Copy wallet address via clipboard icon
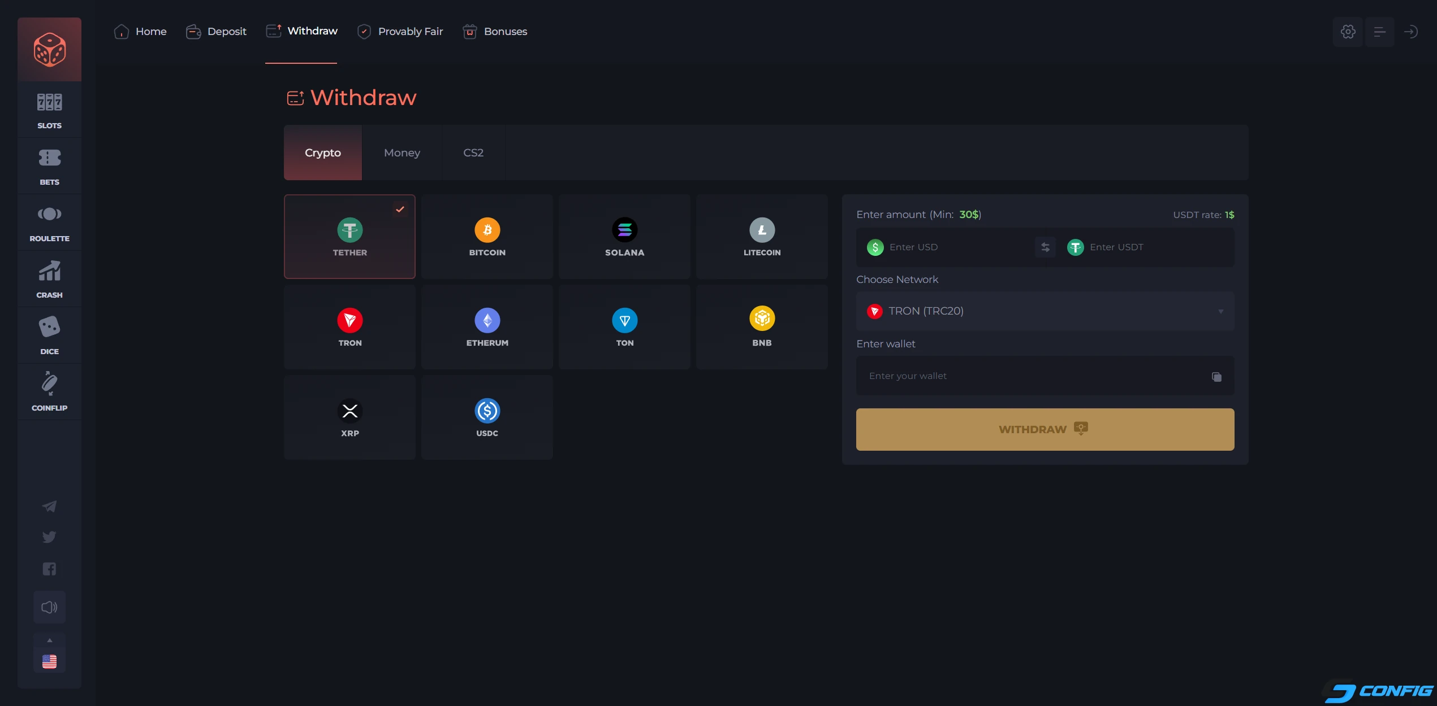 pos(1216,376)
